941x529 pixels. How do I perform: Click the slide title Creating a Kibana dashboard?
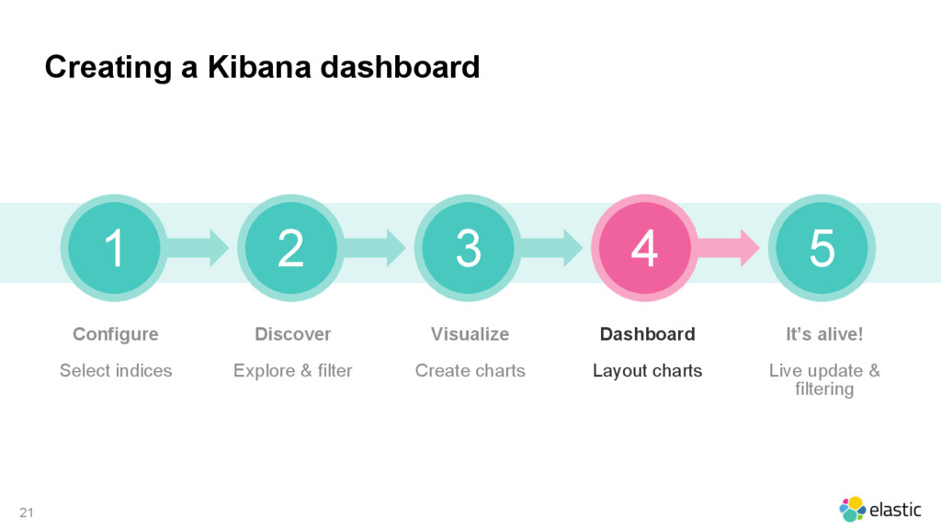point(262,66)
